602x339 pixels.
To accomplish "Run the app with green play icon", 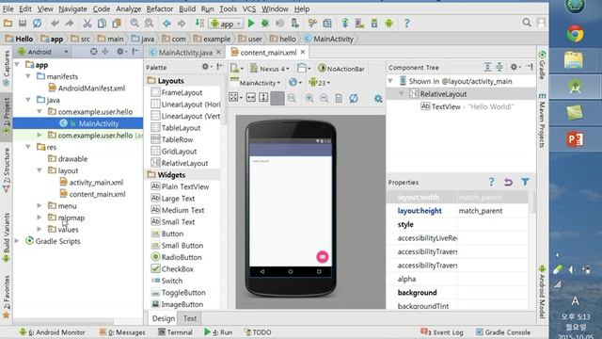I will tap(251, 24).
